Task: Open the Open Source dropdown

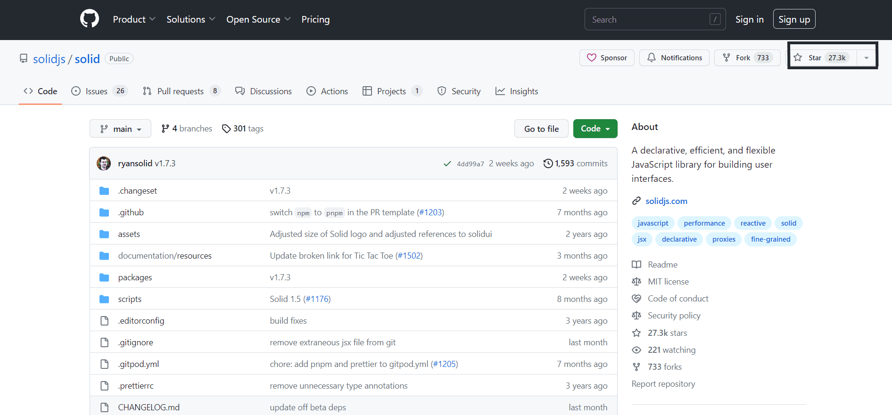Action: click(x=258, y=19)
